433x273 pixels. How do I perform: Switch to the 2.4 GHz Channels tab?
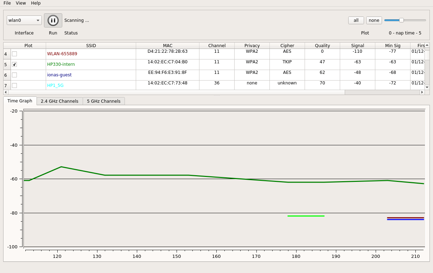coord(59,101)
